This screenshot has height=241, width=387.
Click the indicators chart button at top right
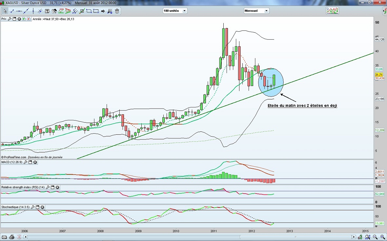[x=332, y=11]
